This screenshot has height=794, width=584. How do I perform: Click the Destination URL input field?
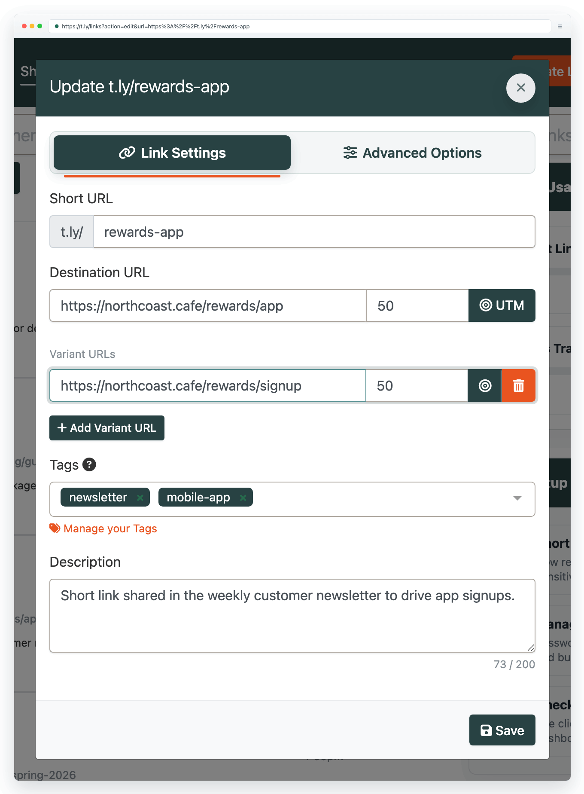point(208,305)
